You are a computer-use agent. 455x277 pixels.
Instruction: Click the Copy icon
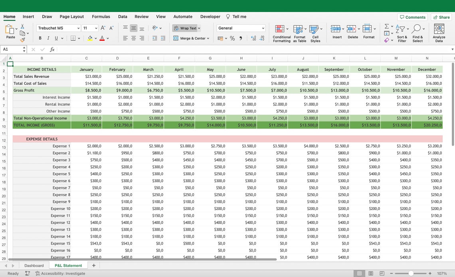(x=22, y=33)
